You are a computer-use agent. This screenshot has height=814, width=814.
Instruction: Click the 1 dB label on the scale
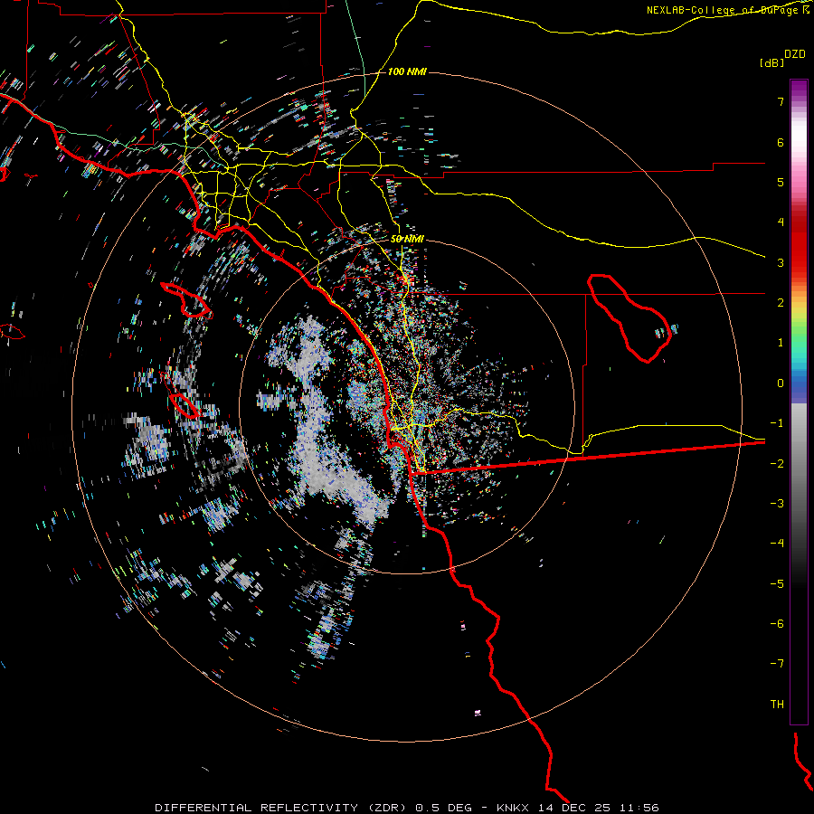(781, 343)
